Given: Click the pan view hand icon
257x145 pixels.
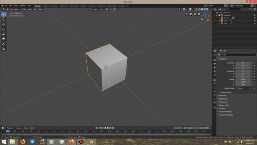Looking at the screenshot, I should click(195, 14).
